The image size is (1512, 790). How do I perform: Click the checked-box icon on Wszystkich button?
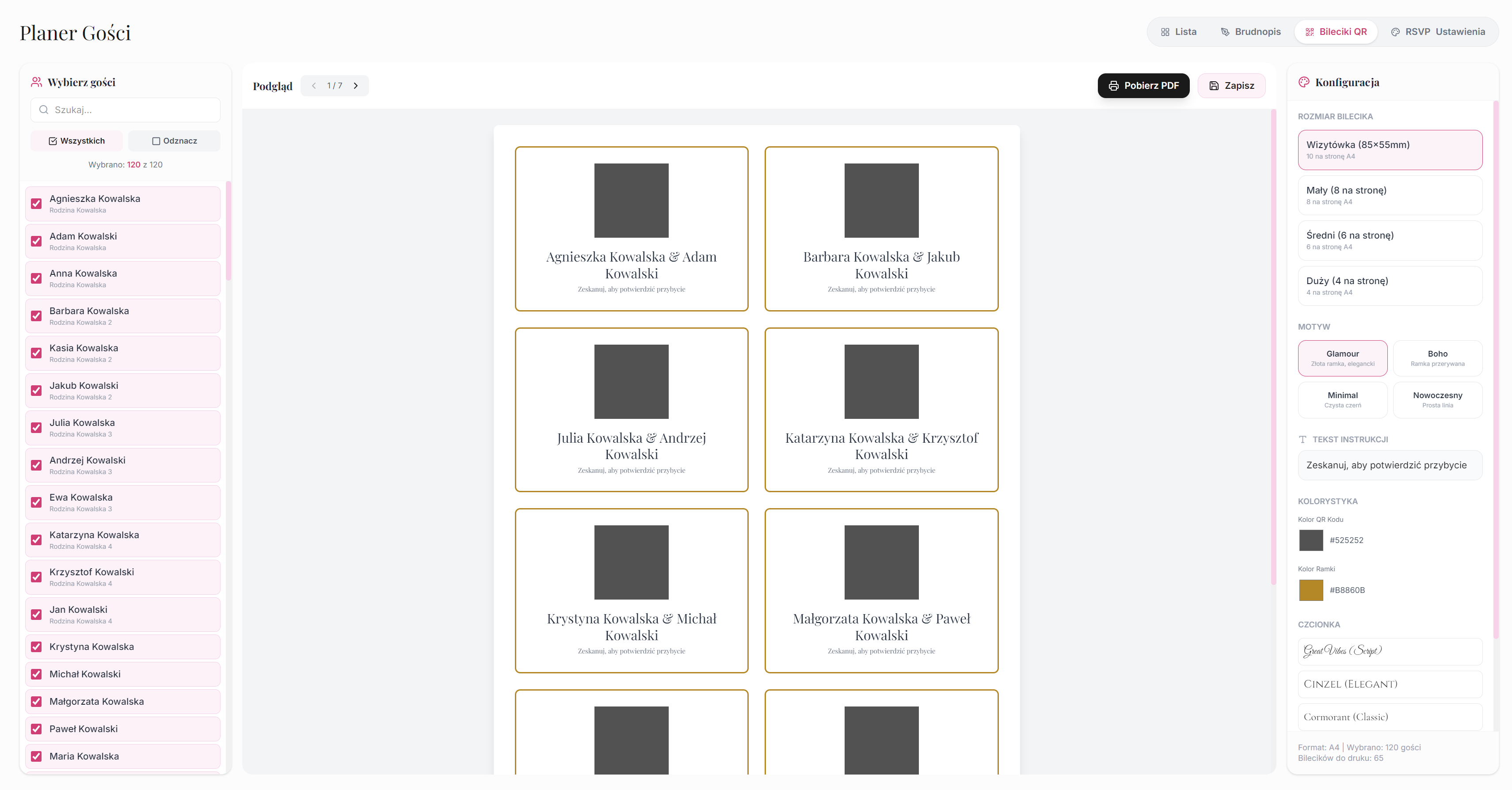tap(53, 141)
